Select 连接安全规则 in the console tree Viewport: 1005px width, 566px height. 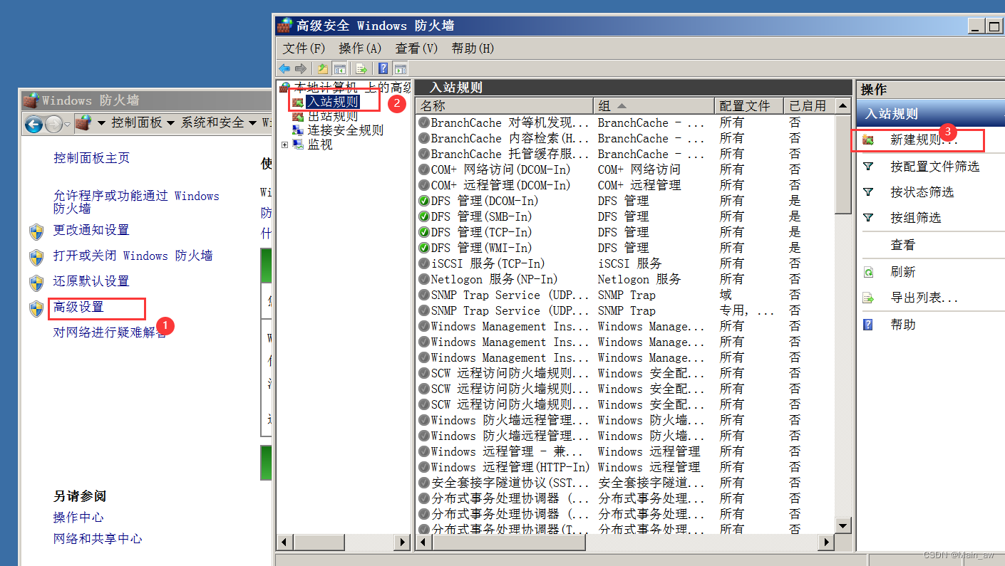345,130
